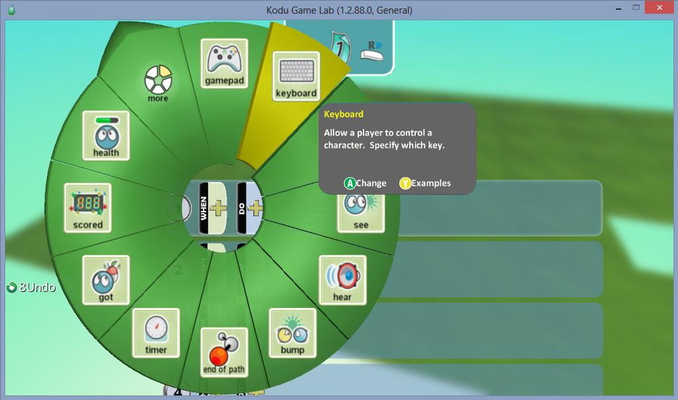Minimize the Kodu Game Lab window

click(x=619, y=9)
